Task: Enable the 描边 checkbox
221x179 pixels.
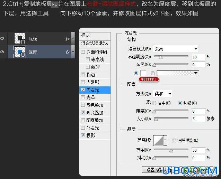Action: pos(83,75)
